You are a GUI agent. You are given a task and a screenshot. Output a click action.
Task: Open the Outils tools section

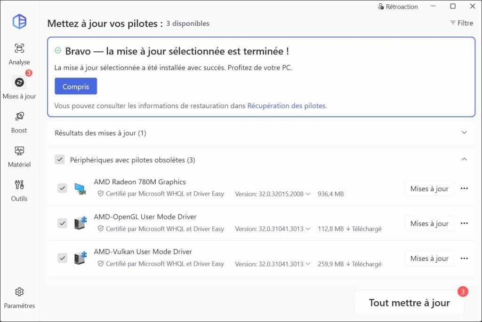point(19,191)
